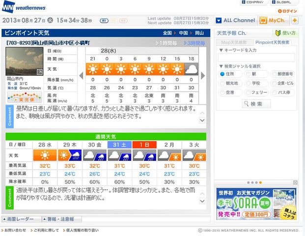Select 31 土 day header

tap(119, 145)
